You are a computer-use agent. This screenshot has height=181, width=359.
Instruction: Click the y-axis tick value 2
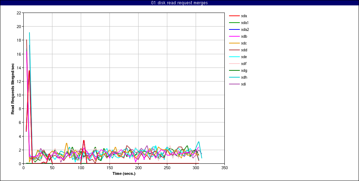(x=20, y=150)
